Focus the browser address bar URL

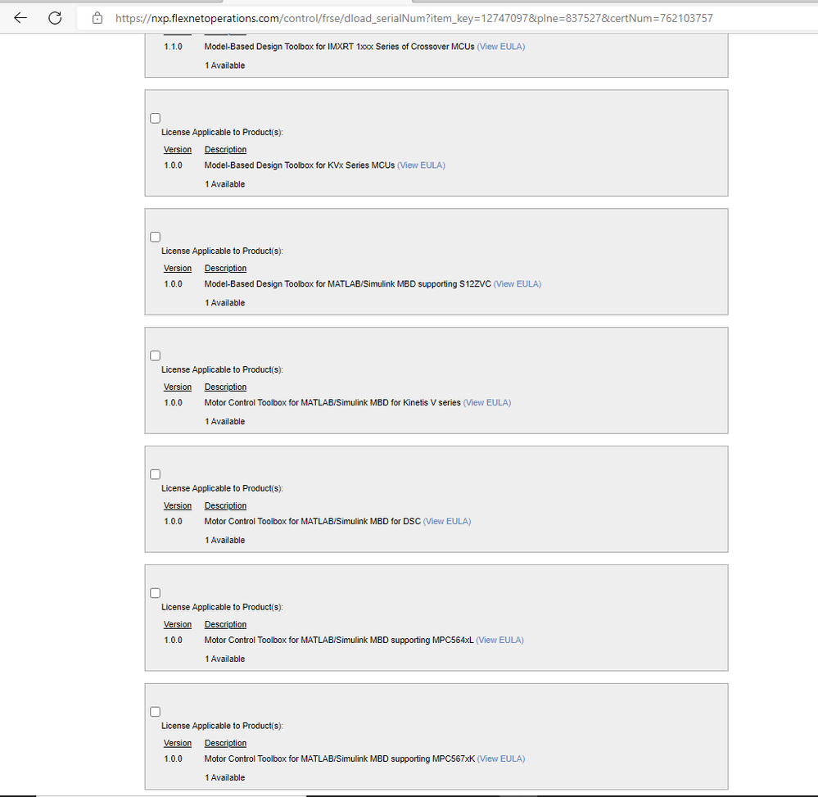click(414, 18)
